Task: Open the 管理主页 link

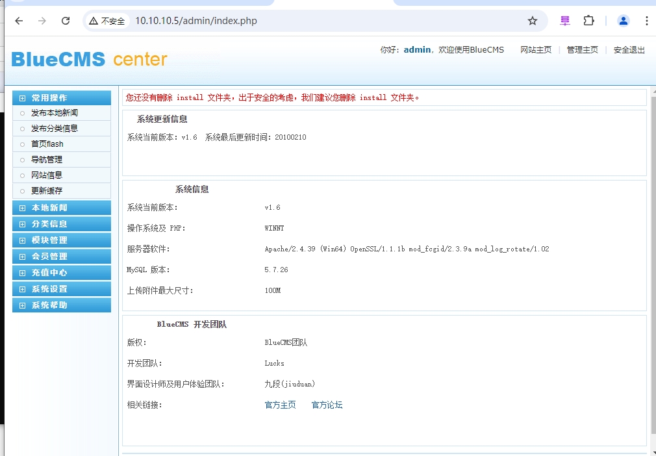Action: pyautogui.click(x=583, y=50)
